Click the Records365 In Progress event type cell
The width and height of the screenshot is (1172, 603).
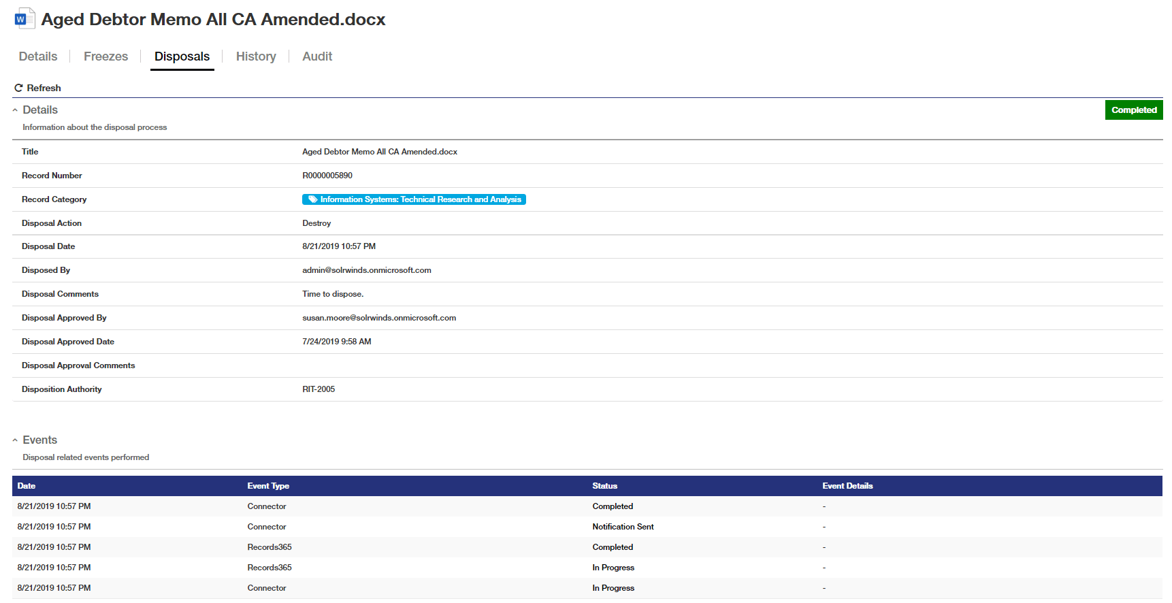270,568
